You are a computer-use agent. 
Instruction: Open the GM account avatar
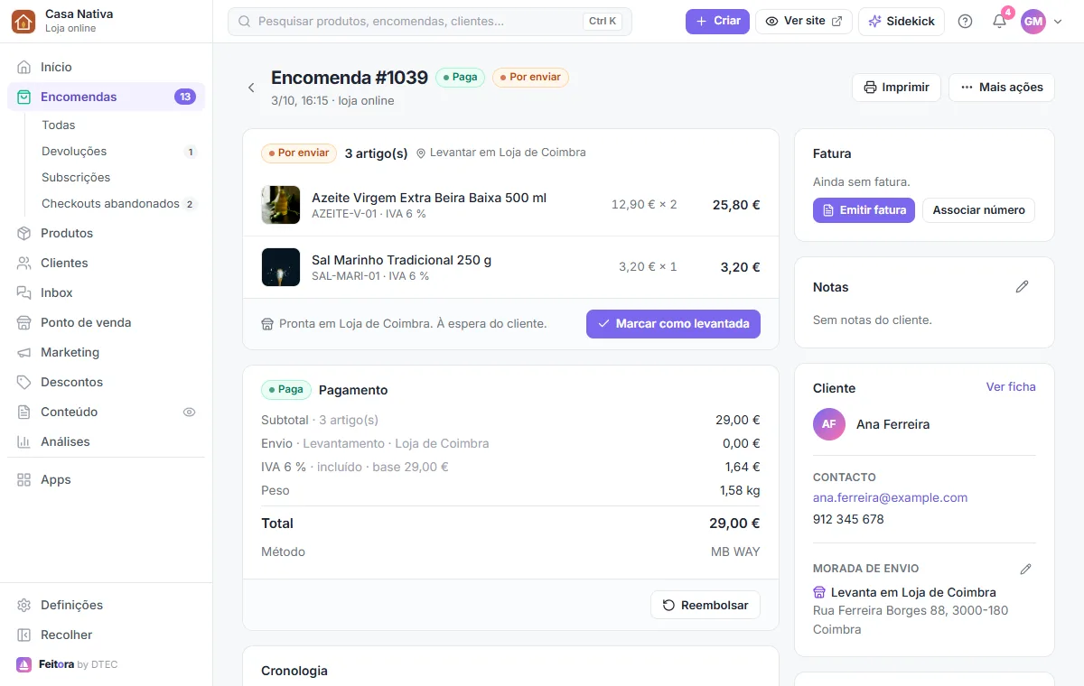1033,21
